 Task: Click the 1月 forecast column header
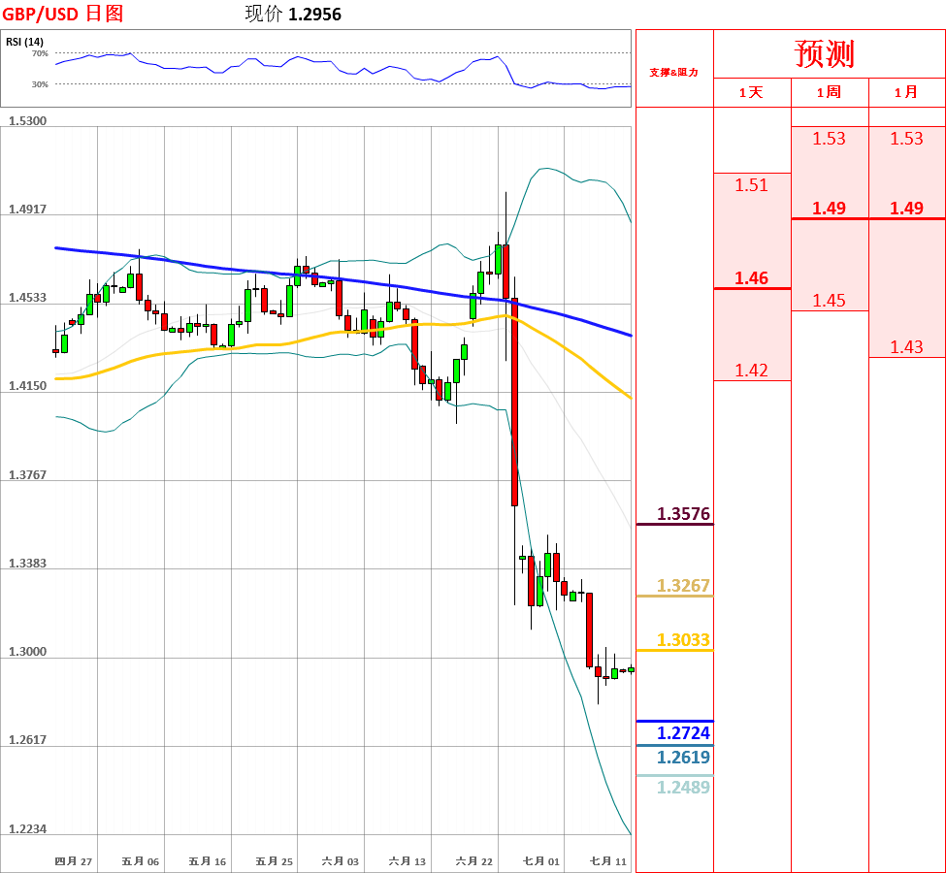point(906,92)
